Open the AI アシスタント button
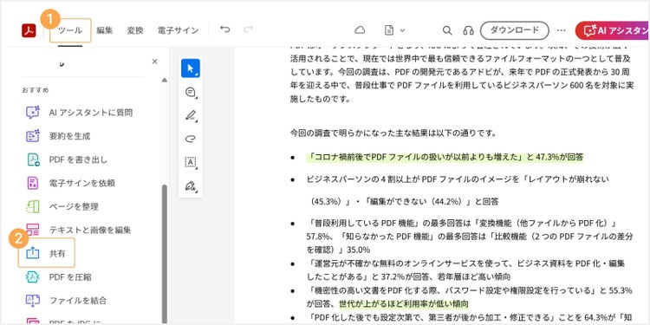The height and width of the screenshot is (325, 650). point(612,30)
